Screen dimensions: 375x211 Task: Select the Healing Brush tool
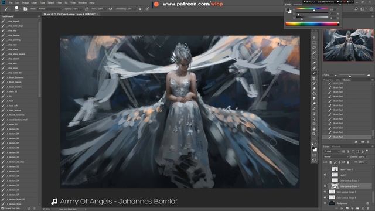pyautogui.click(x=314, y=68)
